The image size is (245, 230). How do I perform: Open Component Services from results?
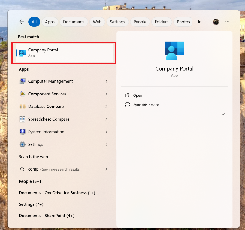tap(47, 94)
